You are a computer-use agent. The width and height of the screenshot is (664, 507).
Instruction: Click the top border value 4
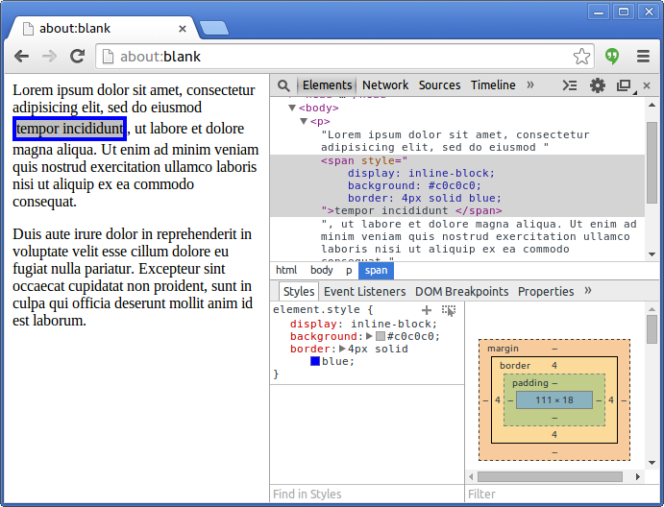point(553,366)
